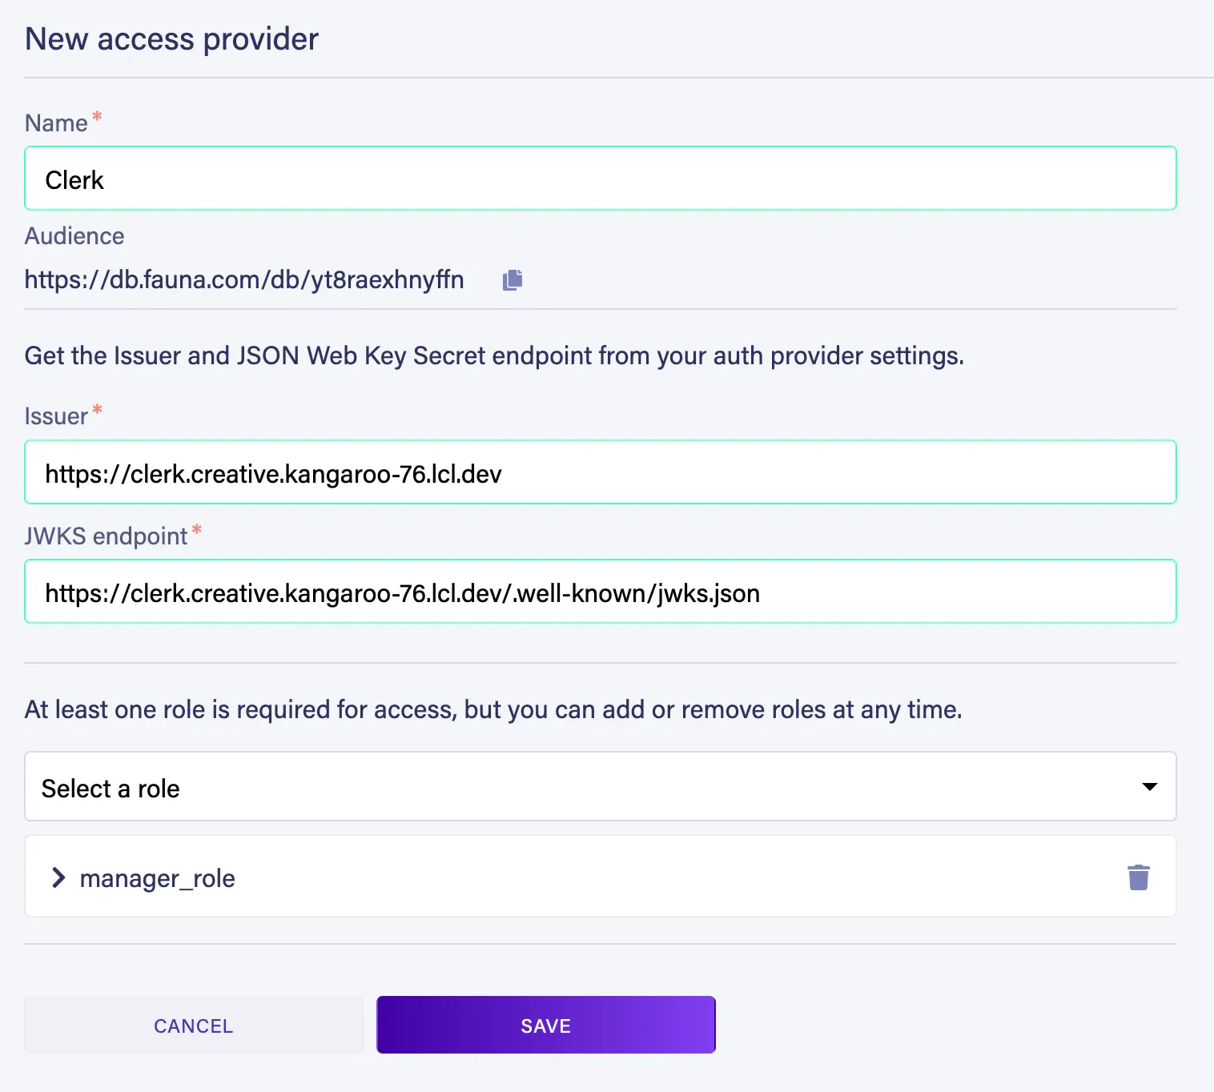Click the New access provider heading

171,38
